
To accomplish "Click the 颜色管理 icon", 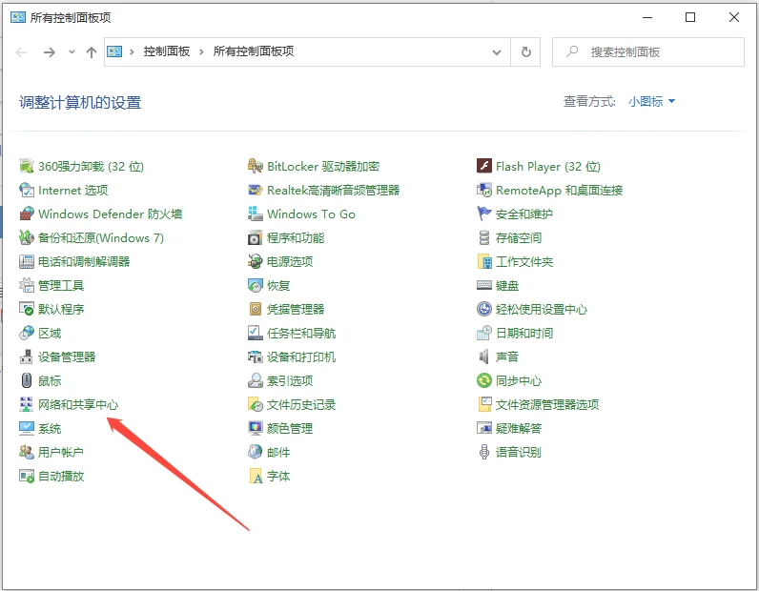I will (x=256, y=428).
